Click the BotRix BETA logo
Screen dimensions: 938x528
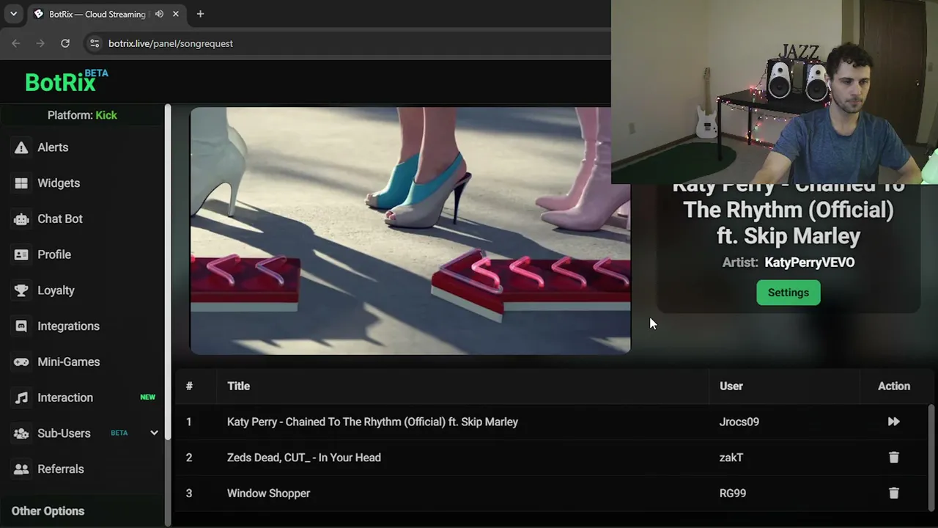pyautogui.click(x=66, y=81)
